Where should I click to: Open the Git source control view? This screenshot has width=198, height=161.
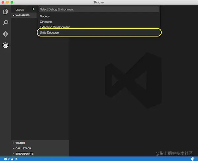[5, 34]
